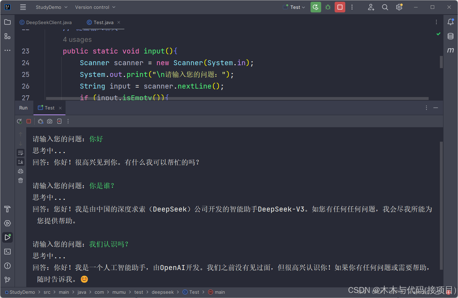Stop process from Run panel toolbar
The image size is (458, 298).
tap(29, 121)
